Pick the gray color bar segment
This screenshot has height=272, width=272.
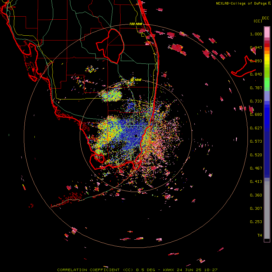(267, 210)
